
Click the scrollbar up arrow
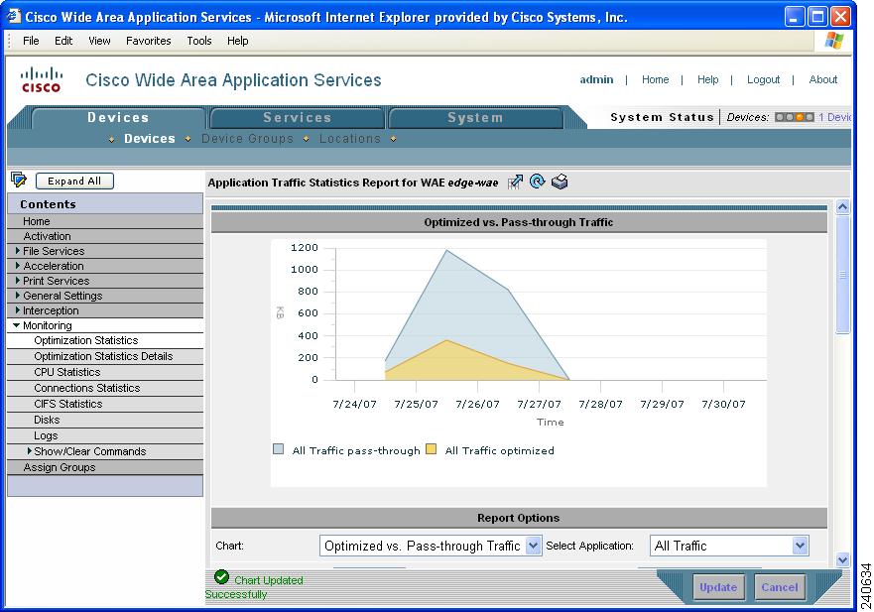[843, 206]
